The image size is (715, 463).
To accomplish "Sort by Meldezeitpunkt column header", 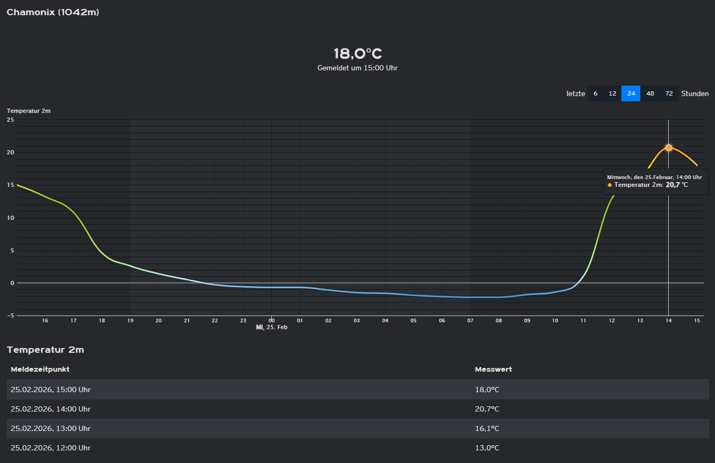I will coord(40,369).
